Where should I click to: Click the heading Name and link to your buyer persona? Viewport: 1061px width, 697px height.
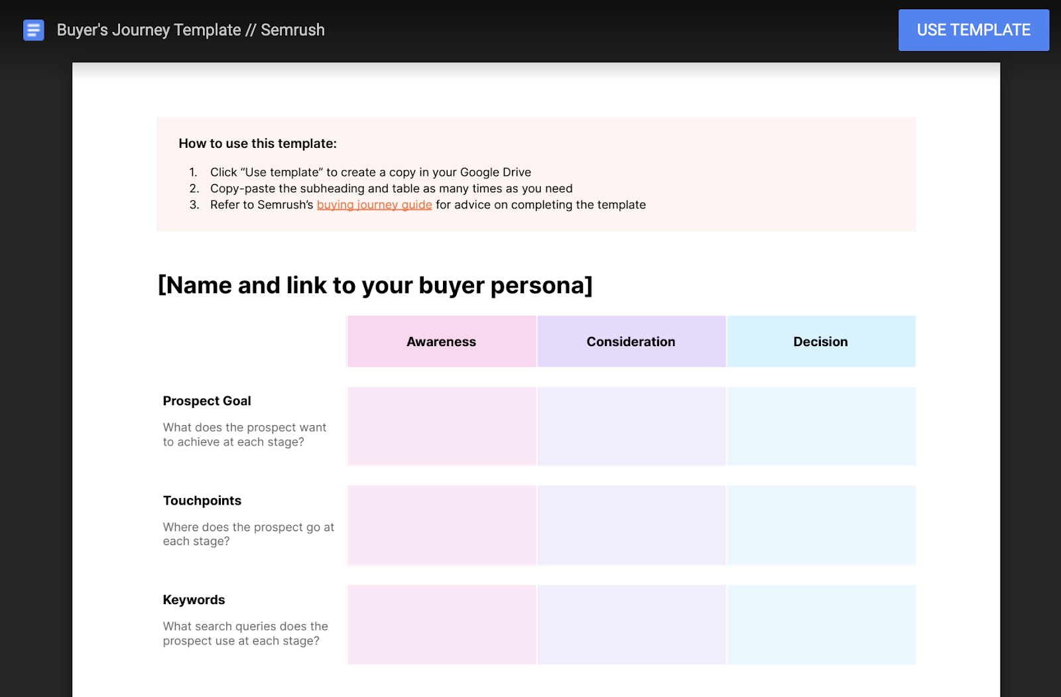(x=375, y=285)
